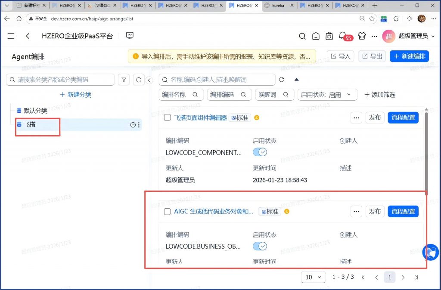Collapse the filter bar with triangle arrow
Screen dimensions: 441x290
pos(296,80)
